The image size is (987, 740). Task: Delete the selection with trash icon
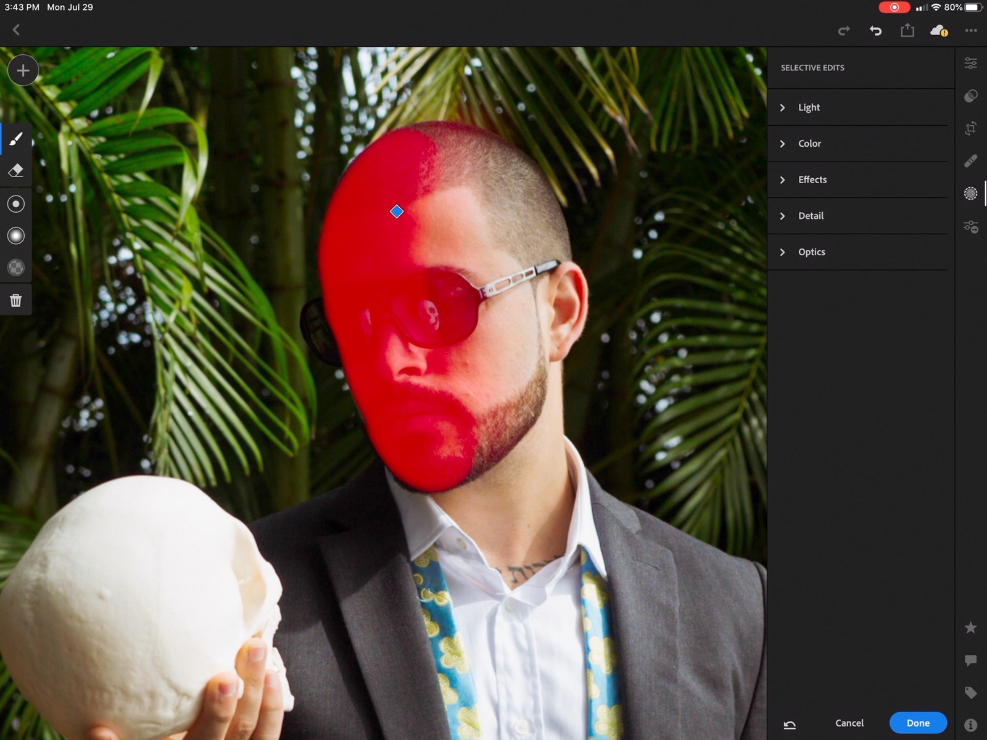(x=16, y=300)
